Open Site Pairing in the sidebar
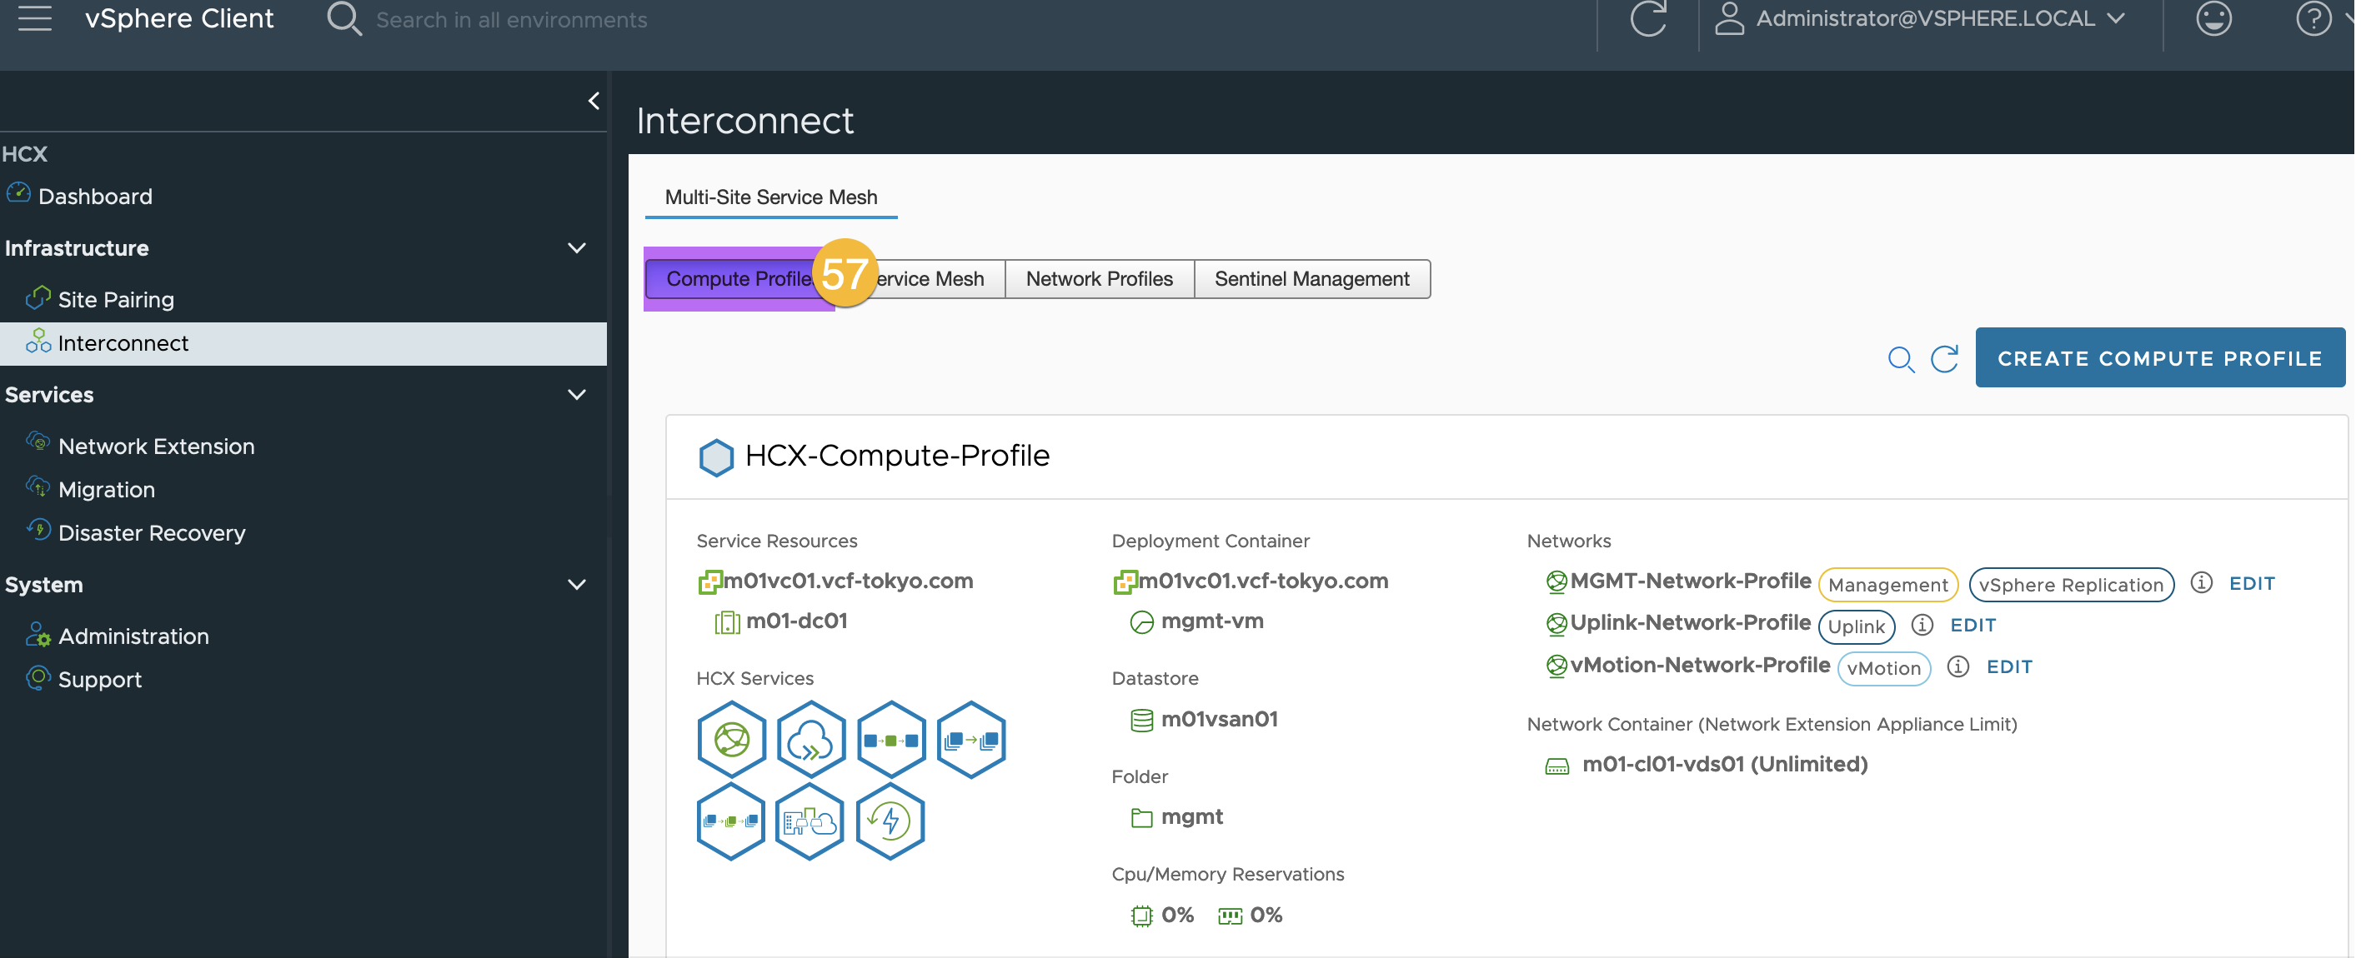2366x958 pixels. point(115,299)
